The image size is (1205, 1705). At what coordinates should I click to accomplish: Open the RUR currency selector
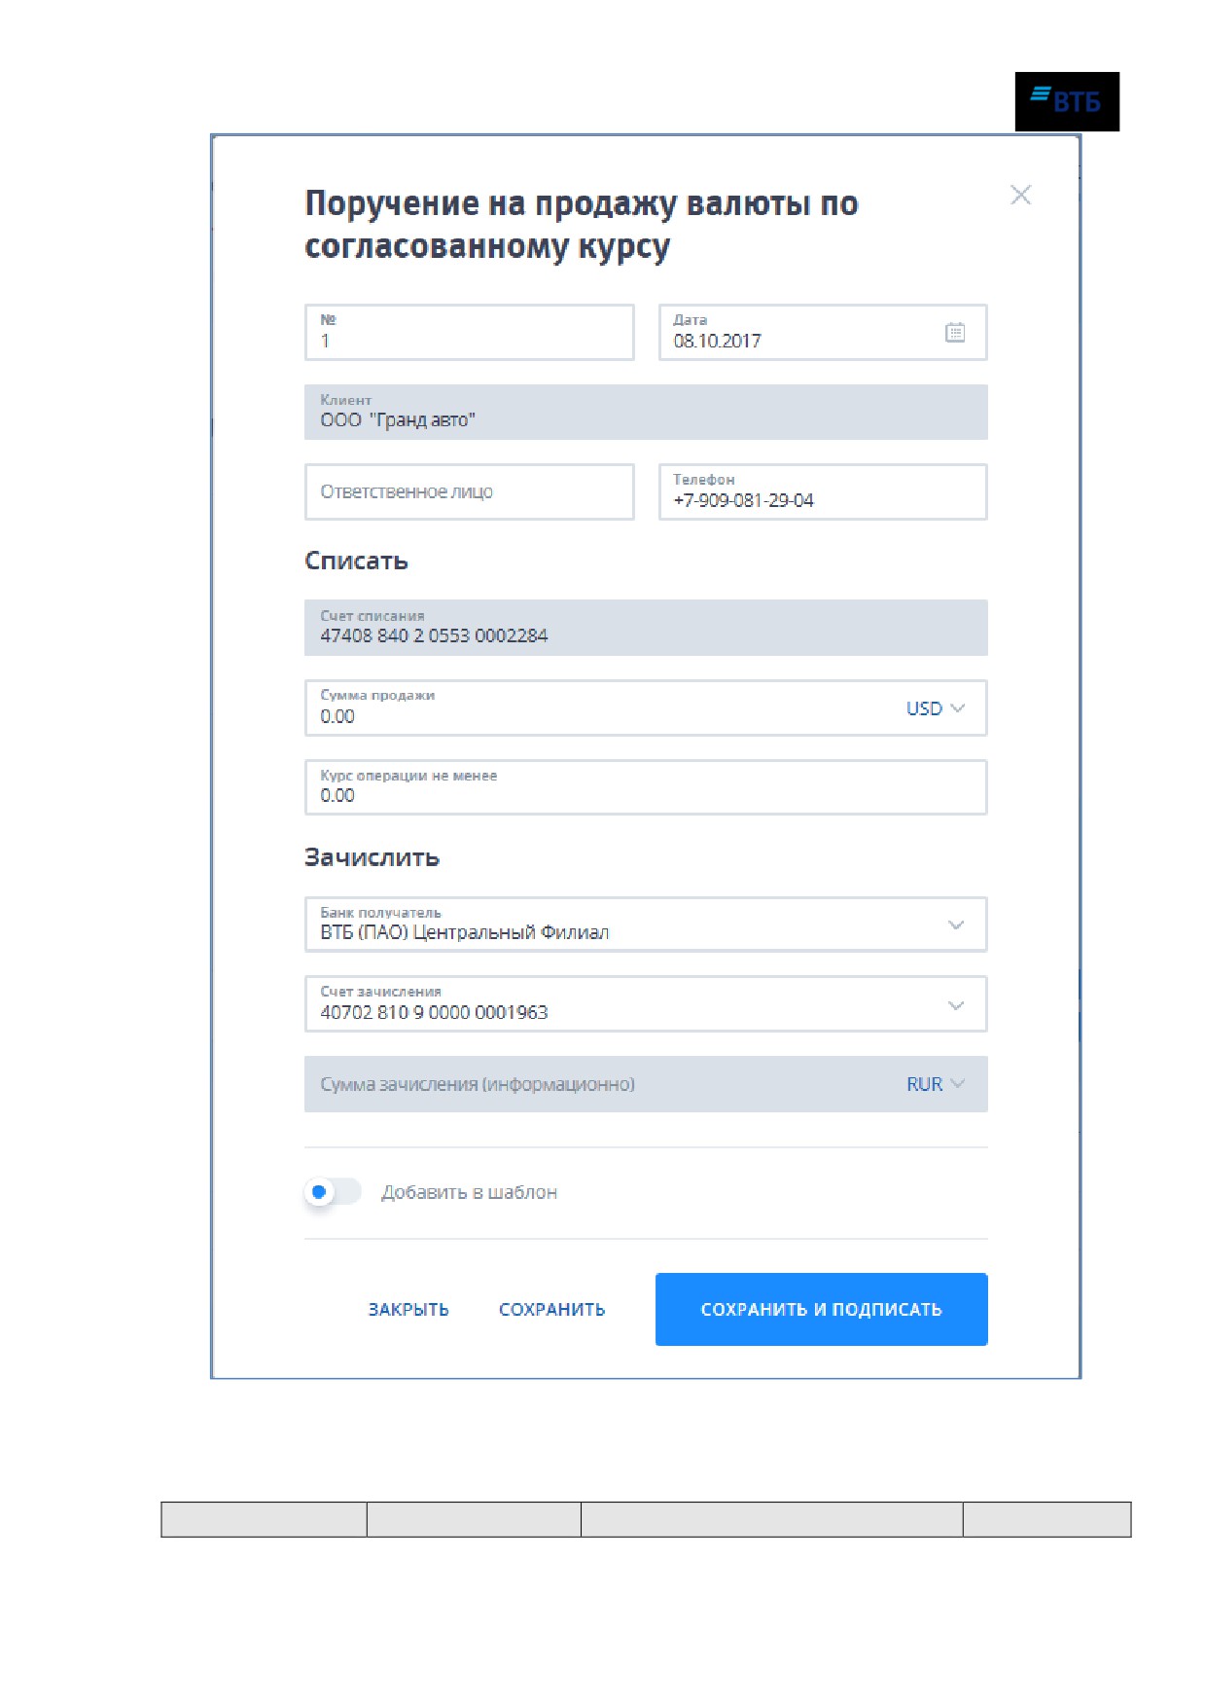[x=936, y=1084]
